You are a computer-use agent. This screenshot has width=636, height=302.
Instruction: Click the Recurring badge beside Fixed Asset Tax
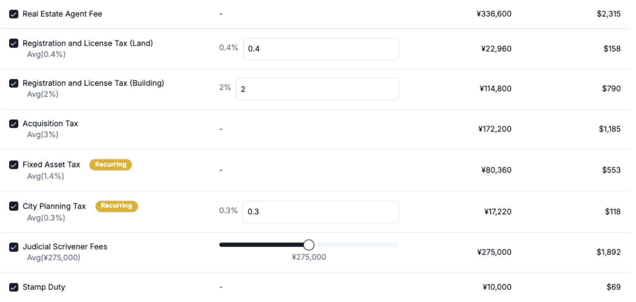tap(111, 165)
